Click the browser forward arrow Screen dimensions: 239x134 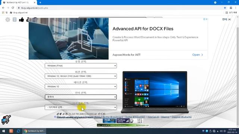click(8, 8)
